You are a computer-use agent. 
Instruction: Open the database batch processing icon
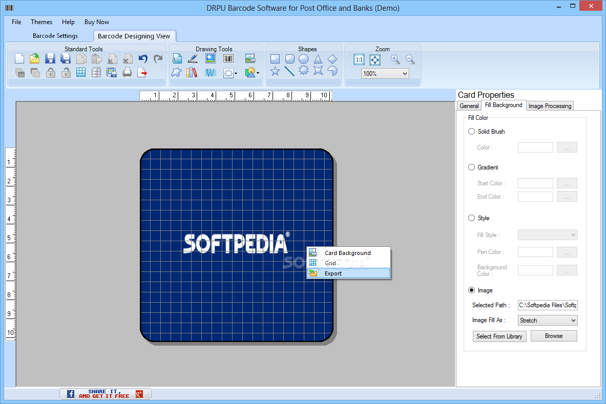click(x=96, y=72)
